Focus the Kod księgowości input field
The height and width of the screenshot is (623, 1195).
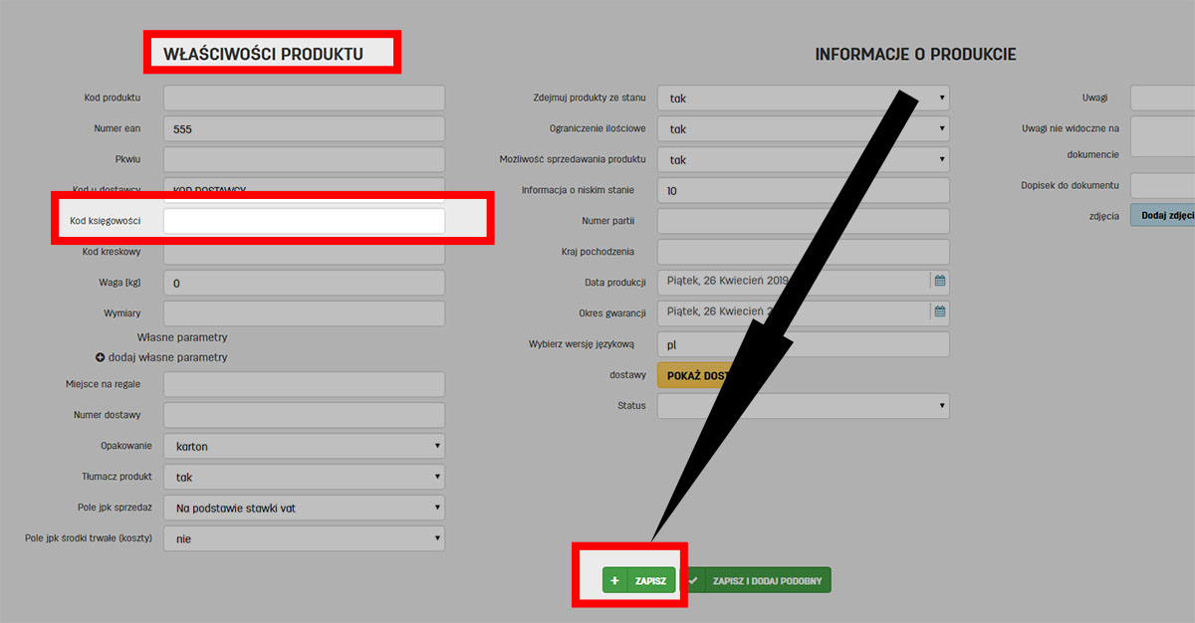[x=304, y=221]
